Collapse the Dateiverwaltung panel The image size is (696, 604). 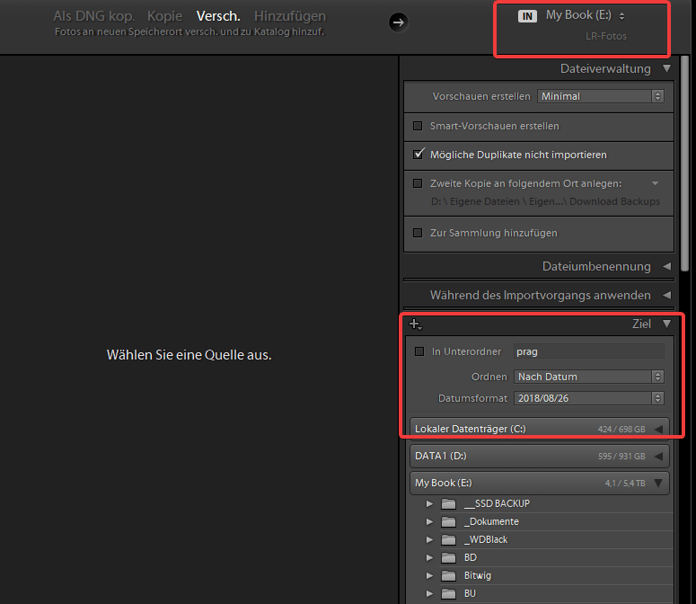coord(666,68)
